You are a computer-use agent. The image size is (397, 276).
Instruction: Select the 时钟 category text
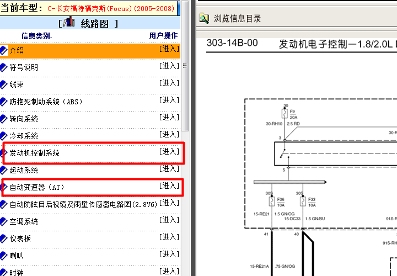pos(17,273)
